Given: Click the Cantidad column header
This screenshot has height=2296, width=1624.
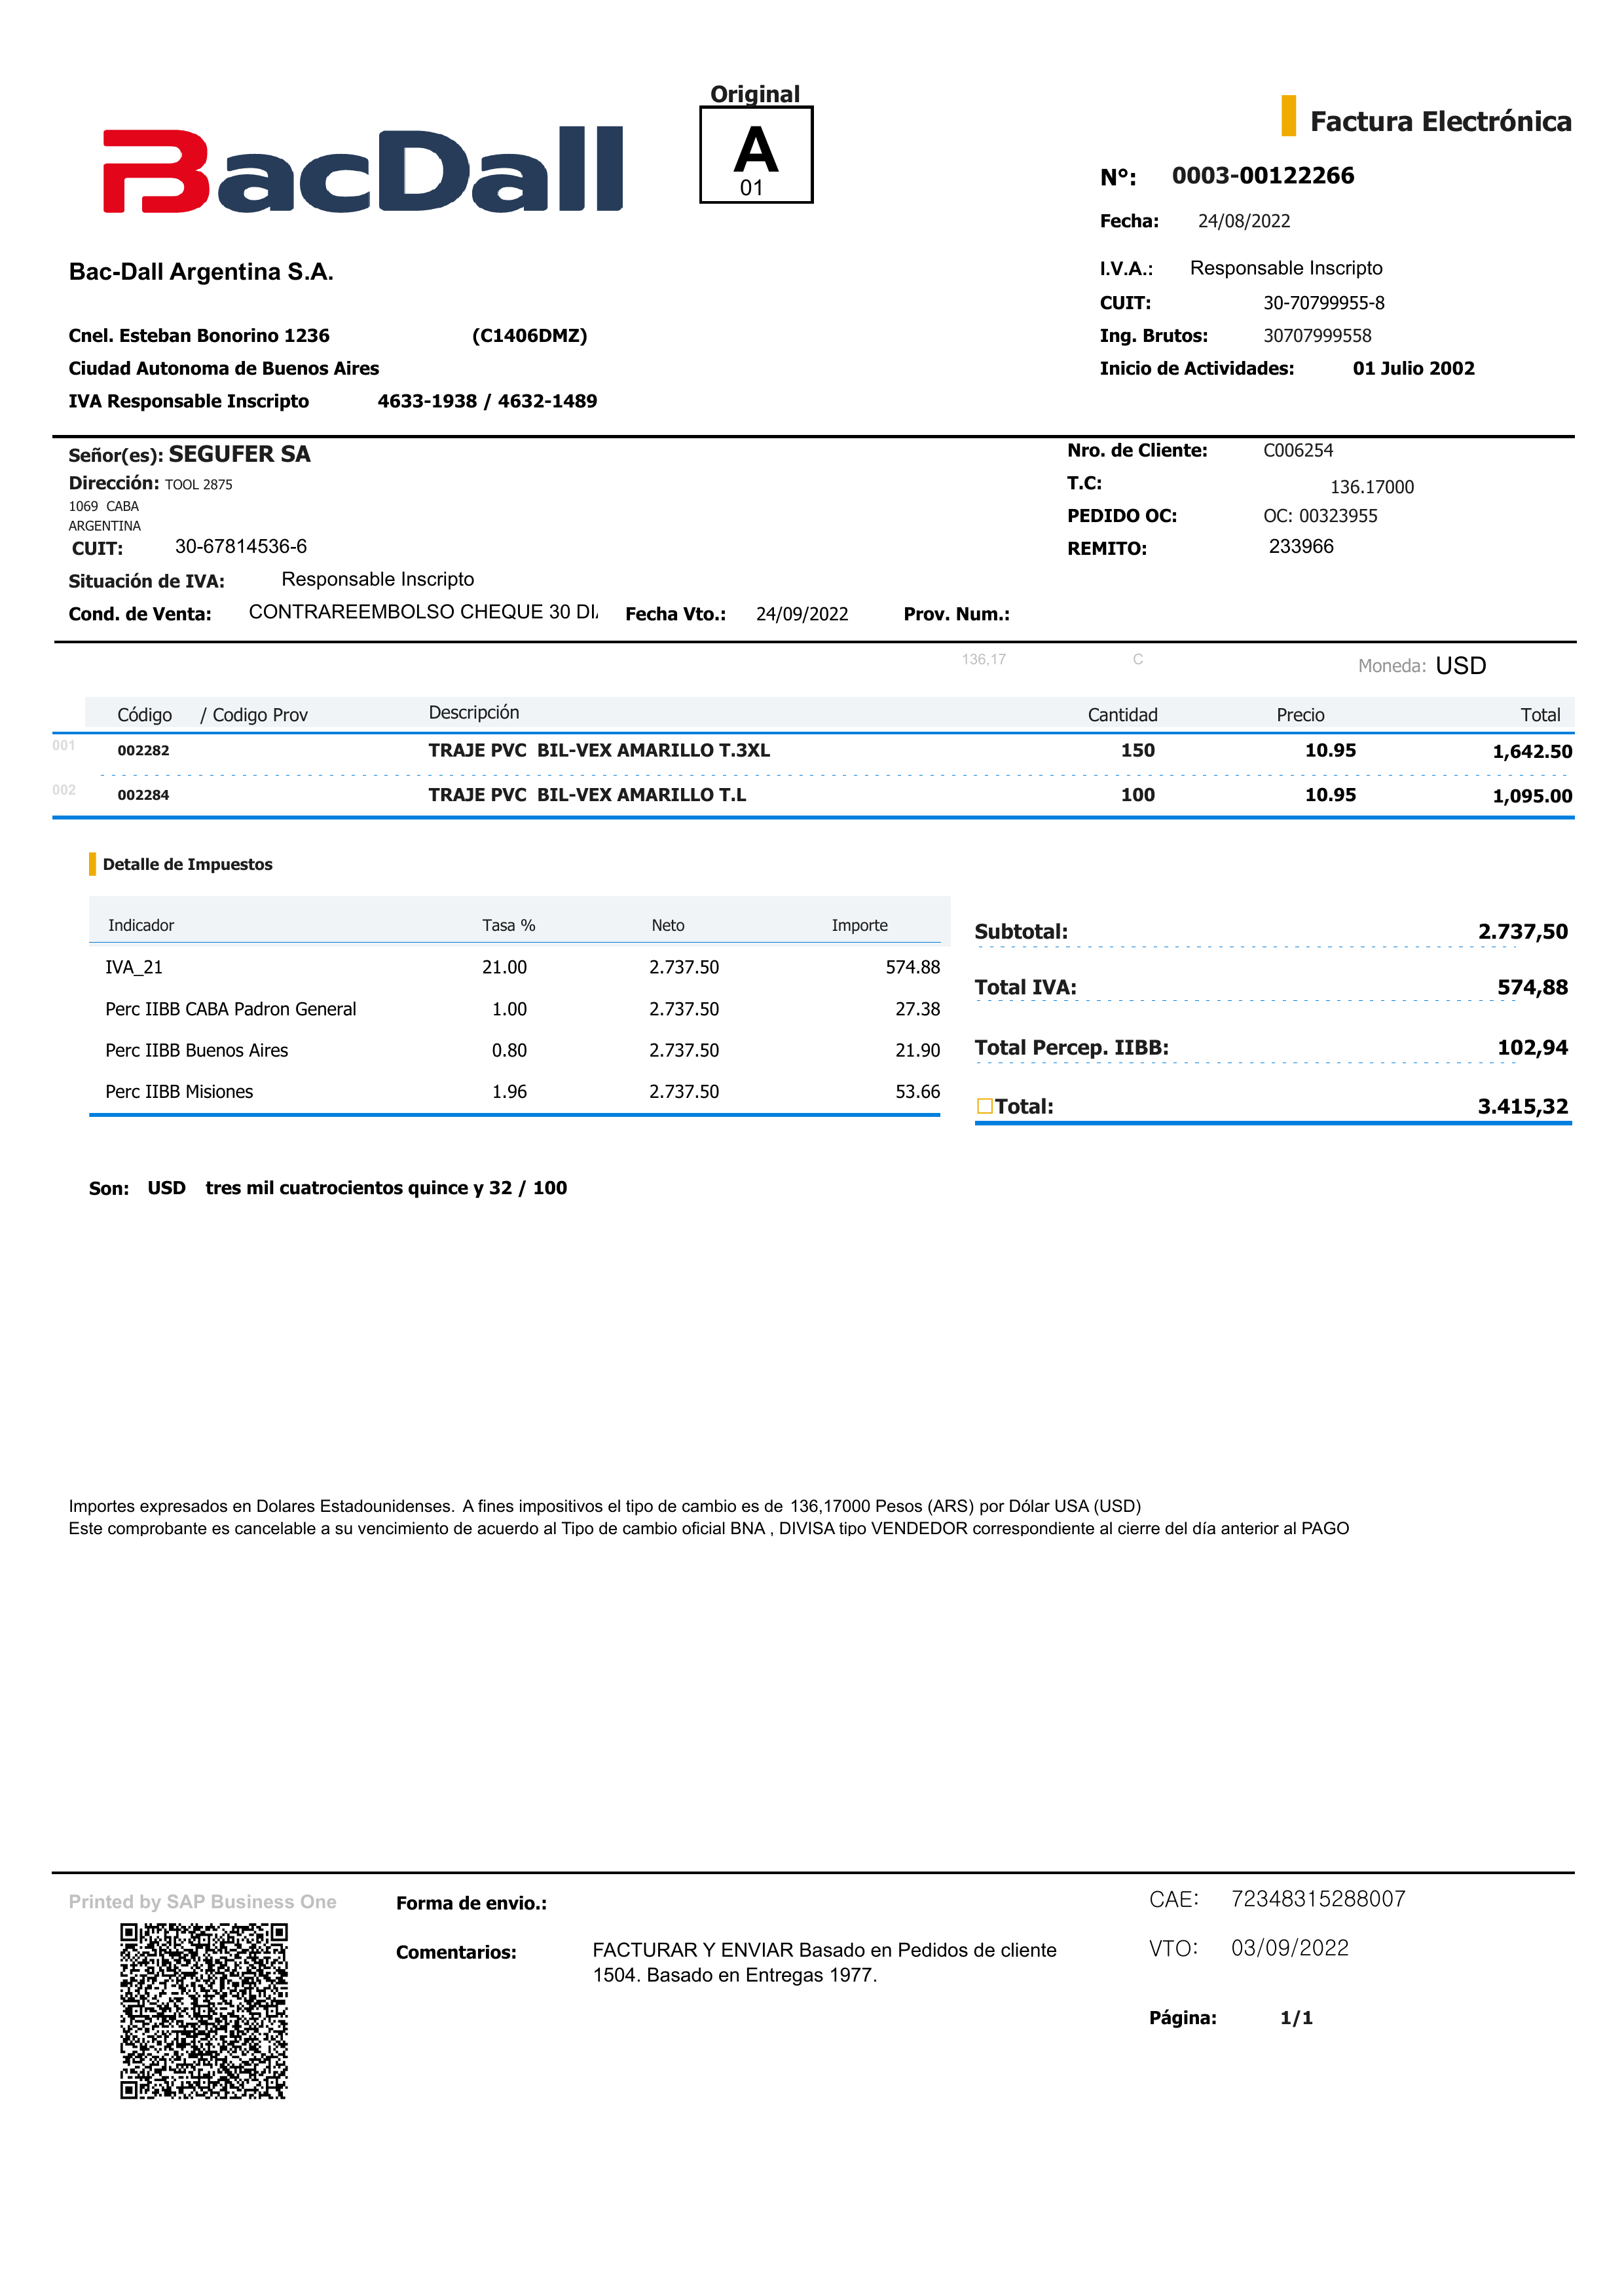Looking at the screenshot, I should (1122, 714).
